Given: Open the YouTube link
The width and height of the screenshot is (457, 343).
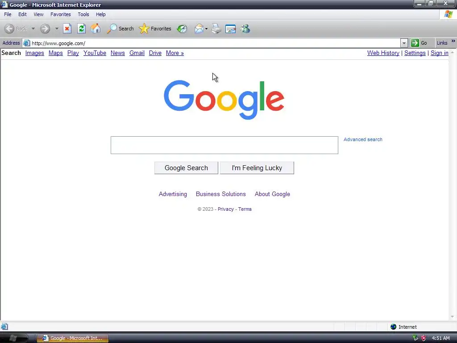Looking at the screenshot, I should click(x=95, y=53).
